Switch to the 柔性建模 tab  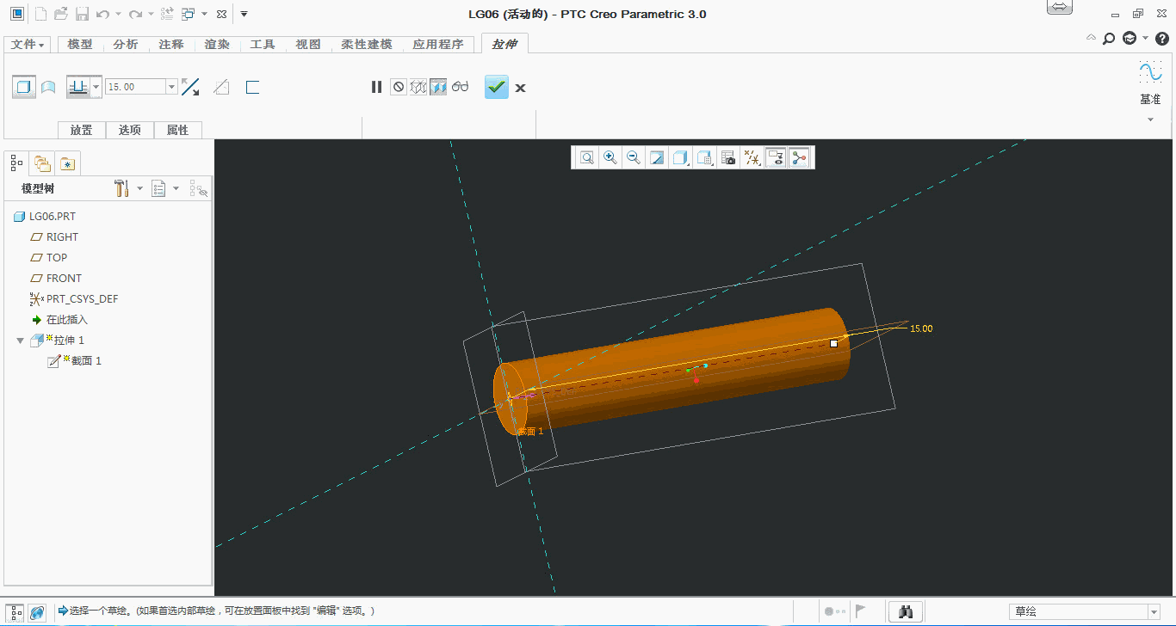coord(367,44)
